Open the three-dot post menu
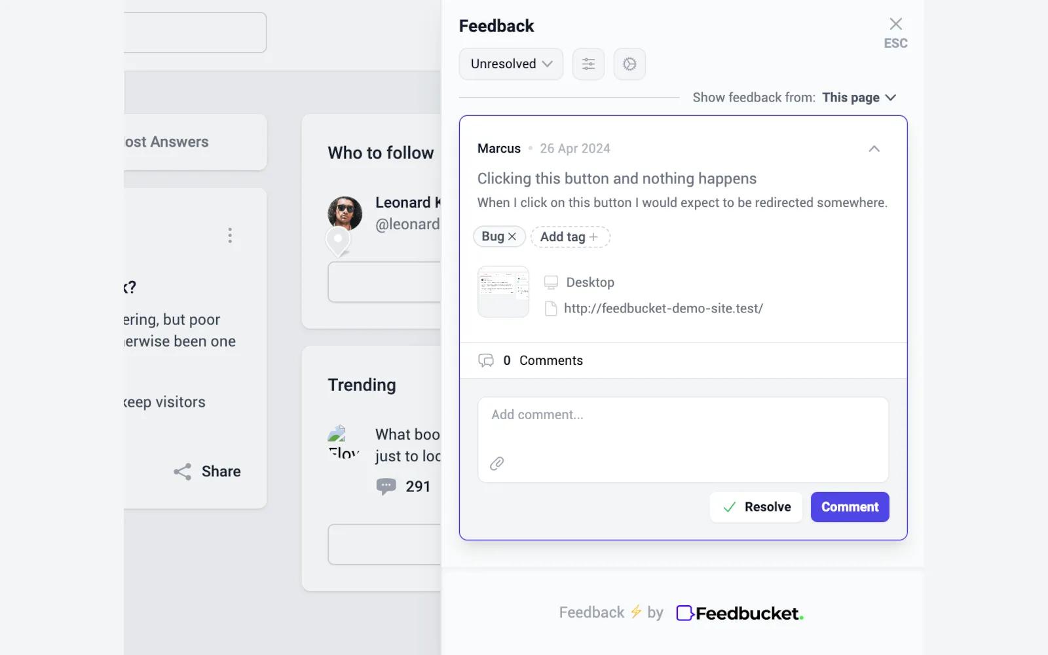The height and width of the screenshot is (655, 1048). (x=230, y=236)
